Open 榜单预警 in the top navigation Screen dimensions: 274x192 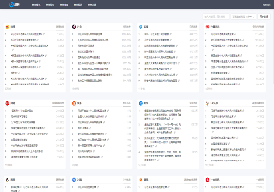50,5
